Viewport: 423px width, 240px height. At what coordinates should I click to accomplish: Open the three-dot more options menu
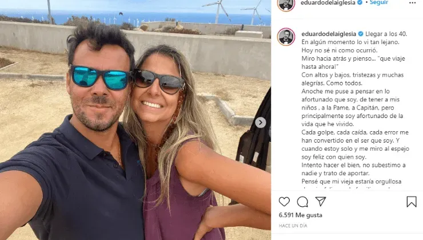(413, 3)
